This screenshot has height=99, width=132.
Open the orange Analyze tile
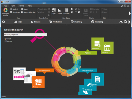point(38,82)
